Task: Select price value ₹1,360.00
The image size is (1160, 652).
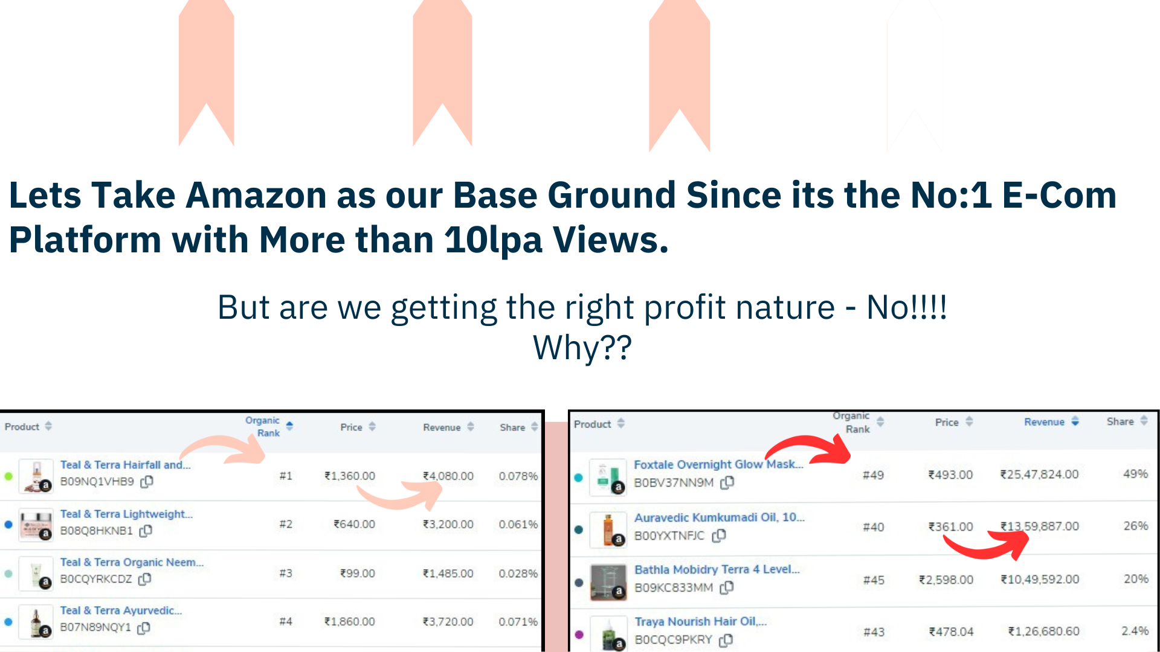Action: pyautogui.click(x=350, y=476)
